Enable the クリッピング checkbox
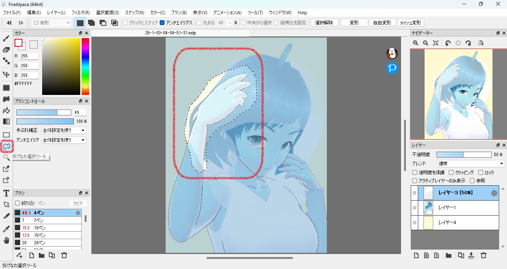Image resolution: width=507 pixels, height=269 pixels. 451,173
